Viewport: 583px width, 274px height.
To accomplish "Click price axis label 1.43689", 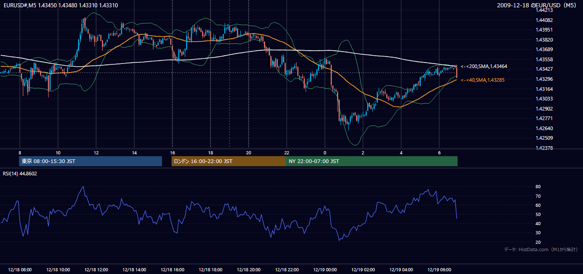I will [x=544, y=49].
